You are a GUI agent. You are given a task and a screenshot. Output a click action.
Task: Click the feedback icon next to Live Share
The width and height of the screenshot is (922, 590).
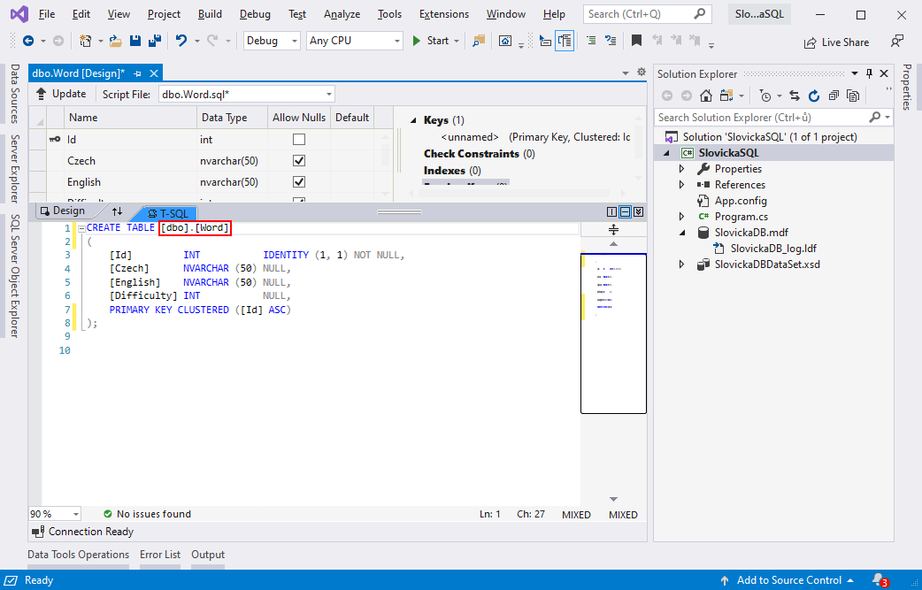[x=896, y=42]
